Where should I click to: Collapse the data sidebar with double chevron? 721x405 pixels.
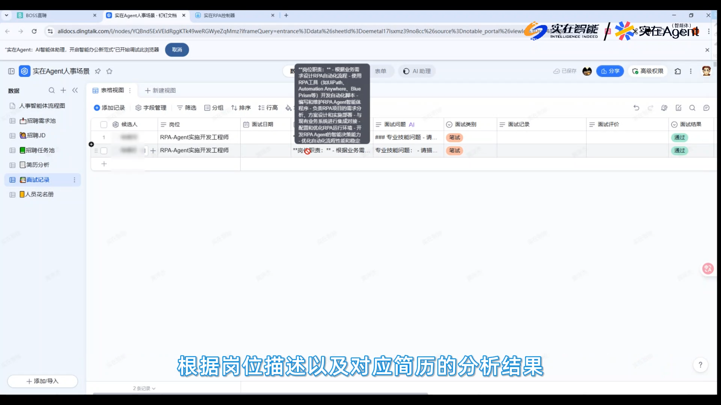click(75, 90)
